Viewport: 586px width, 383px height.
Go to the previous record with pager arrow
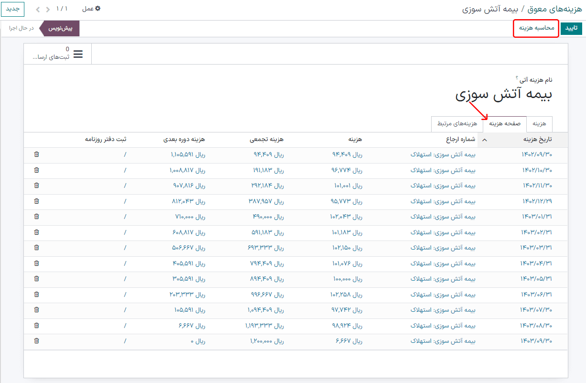pos(47,9)
